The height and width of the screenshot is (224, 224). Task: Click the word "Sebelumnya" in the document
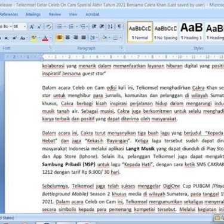pyautogui.click(x=55, y=186)
